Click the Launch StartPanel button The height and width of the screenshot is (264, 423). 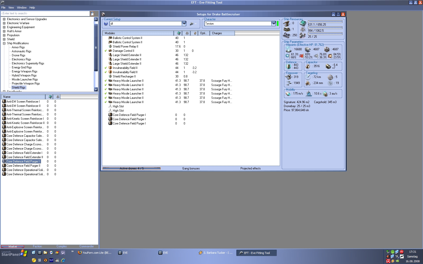pos(14,253)
